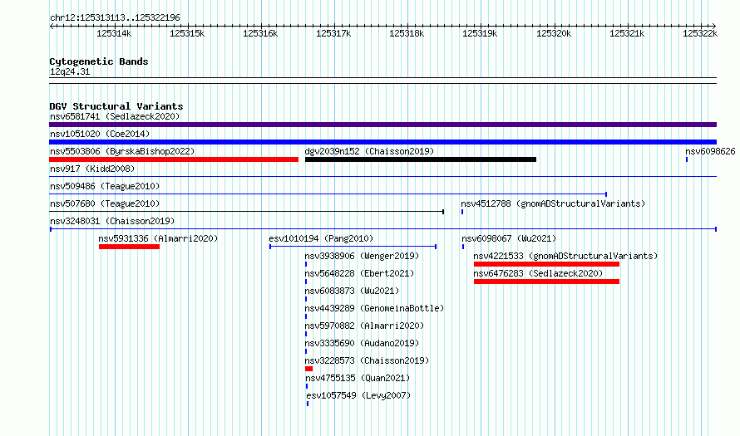Open the nsv1051020 (Coe2014) label

pyautogui.click(x=100, y=134)
